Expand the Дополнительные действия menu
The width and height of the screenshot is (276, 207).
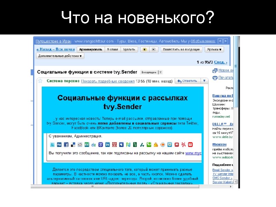[x=60, y=56]
